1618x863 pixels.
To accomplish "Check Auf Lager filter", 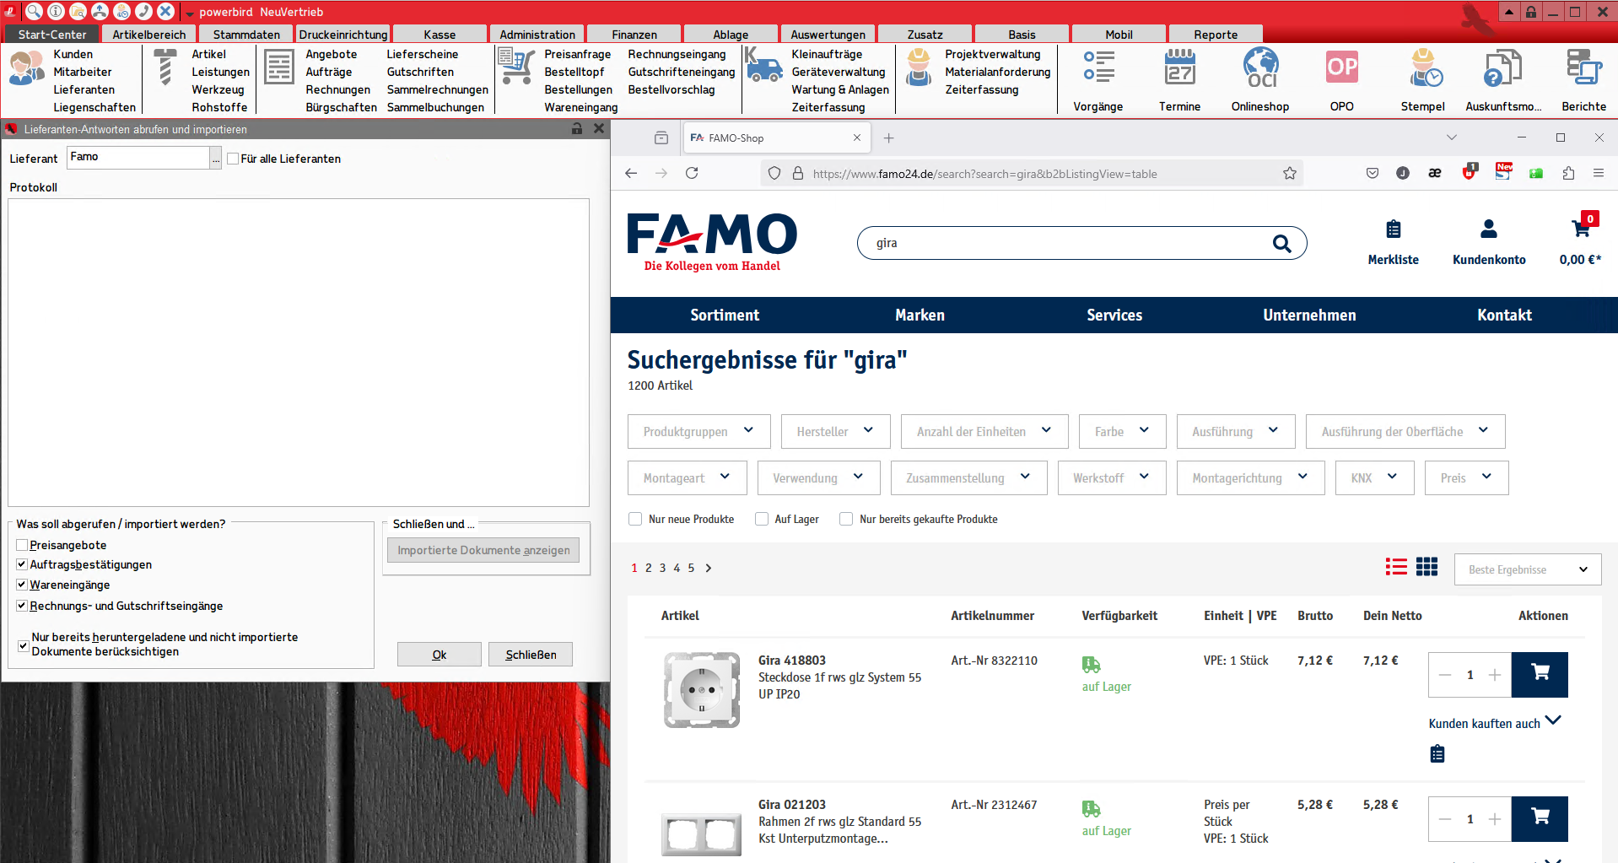I will pyautogui.click(x=762, y=519).
